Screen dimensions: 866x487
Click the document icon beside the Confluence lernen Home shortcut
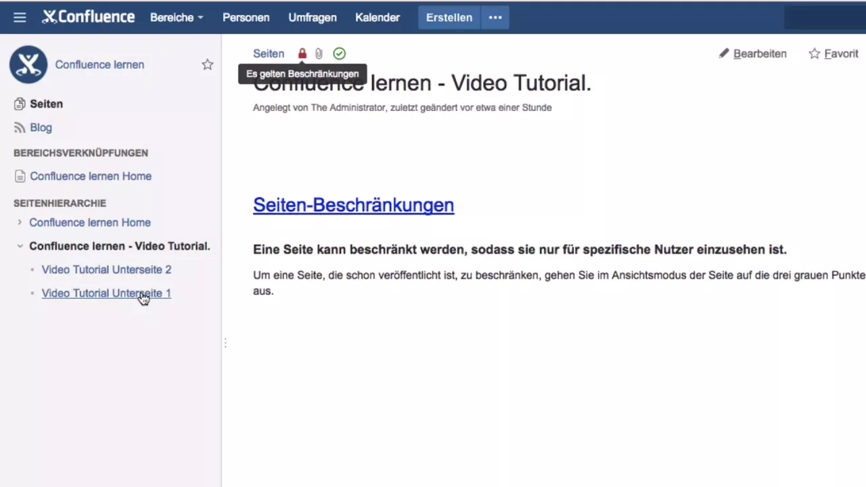[x=20, y=177]
